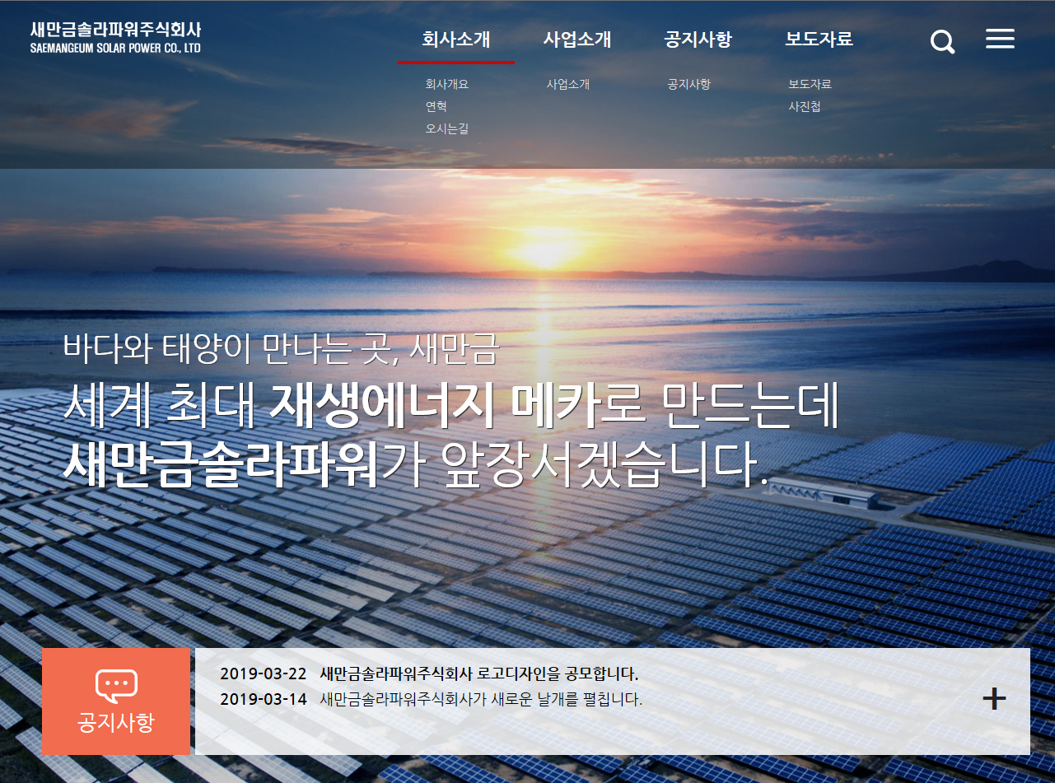Open the hamburger menu icon
The width and height of the screenshot is (1055, 783).
coord(1000,39)
